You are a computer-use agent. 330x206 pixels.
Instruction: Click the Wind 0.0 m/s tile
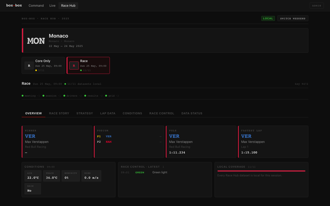[x=91, y=176]
